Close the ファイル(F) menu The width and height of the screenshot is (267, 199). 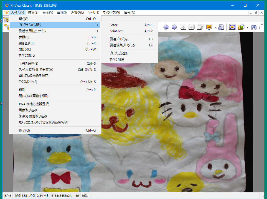[x=17, y=12]
